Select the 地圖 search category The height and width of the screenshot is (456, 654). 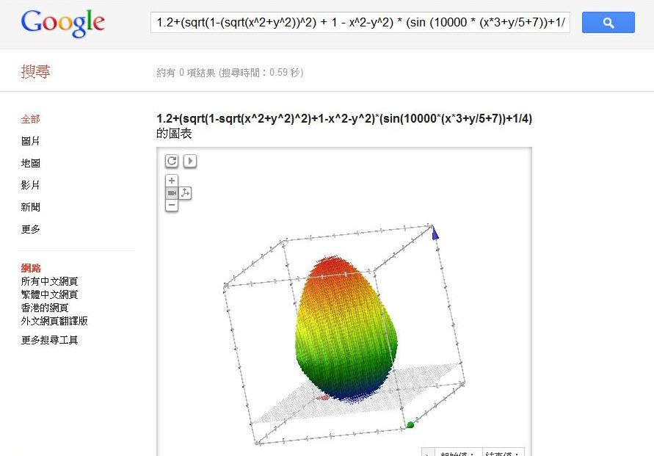click(31, 163)
